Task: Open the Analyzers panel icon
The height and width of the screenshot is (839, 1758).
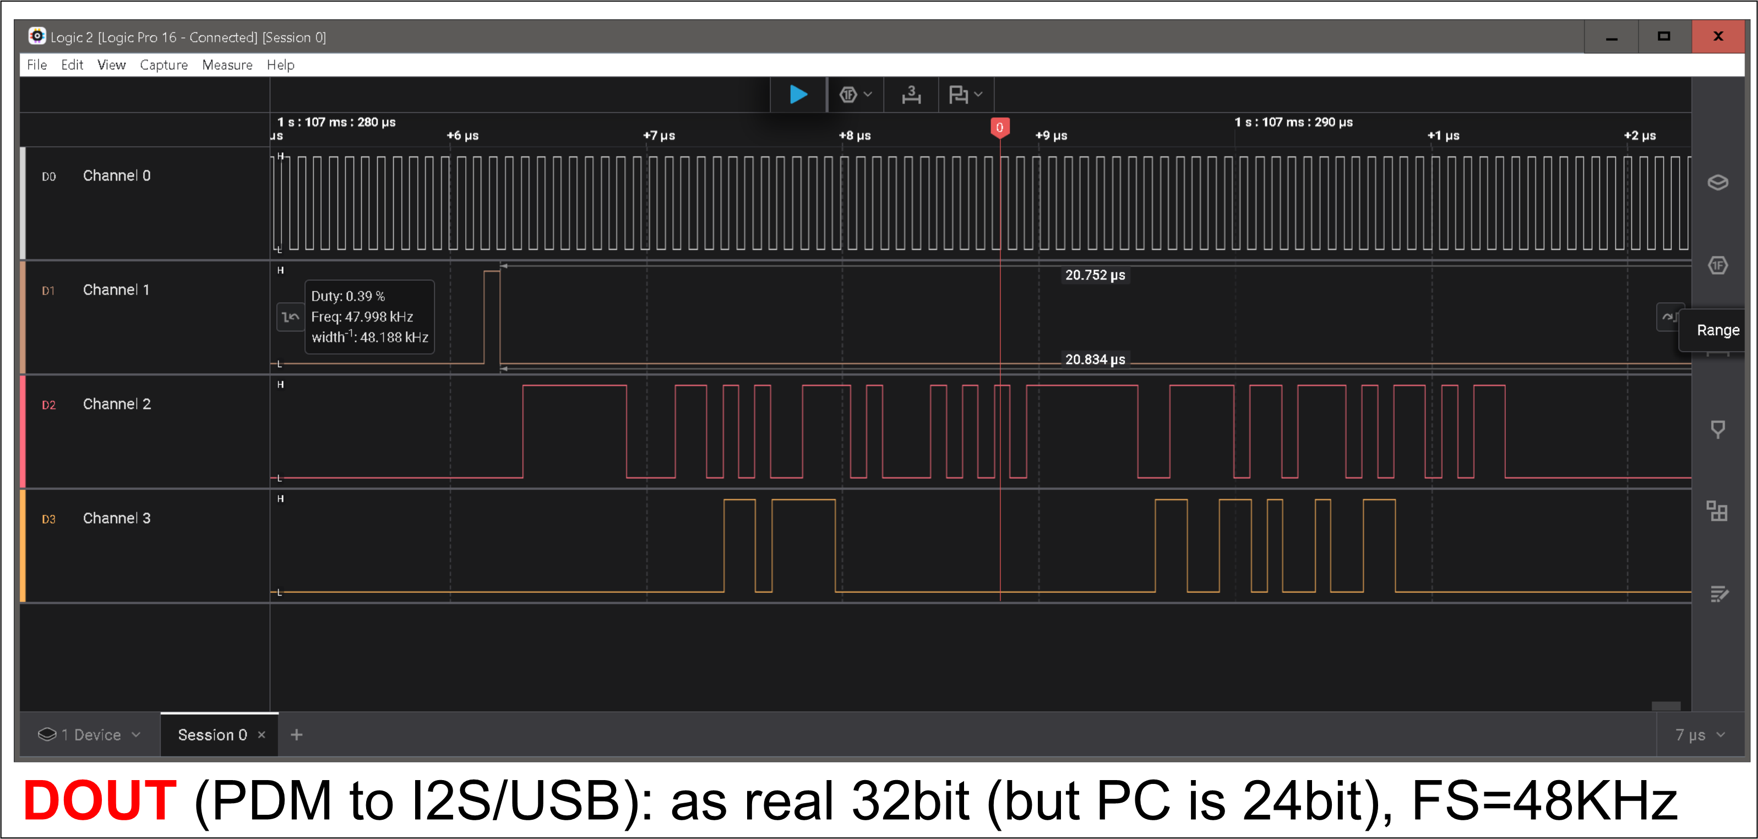Action: coord(1717,265)
